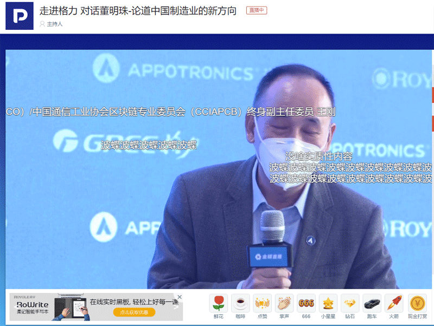Send a flower (鲜花) gift
Viewport: 434px width, 326px height.
pos(218,303)
